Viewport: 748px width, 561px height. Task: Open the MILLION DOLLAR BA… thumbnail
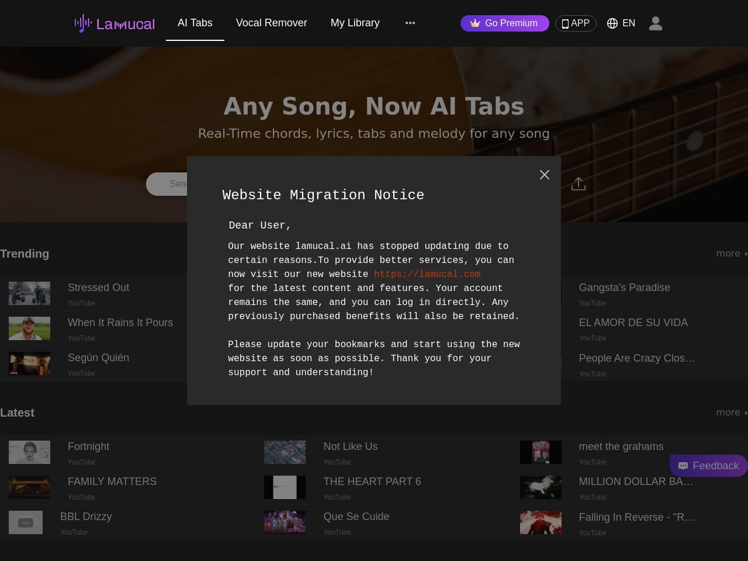[541, 487]
